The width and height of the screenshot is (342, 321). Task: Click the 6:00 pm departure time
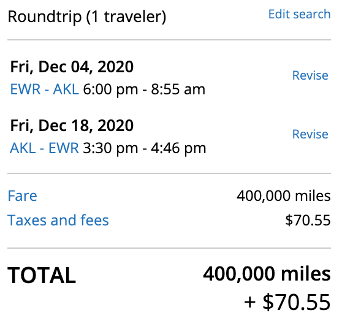tap(110, 89)
